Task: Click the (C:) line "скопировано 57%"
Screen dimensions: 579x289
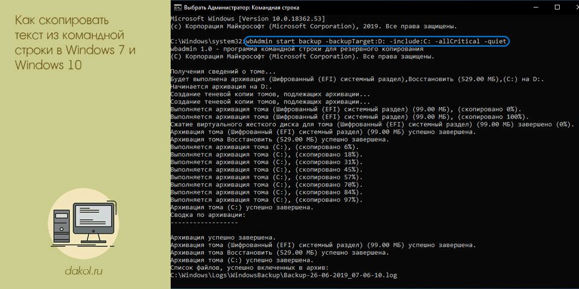Action: tap(267, 177)
